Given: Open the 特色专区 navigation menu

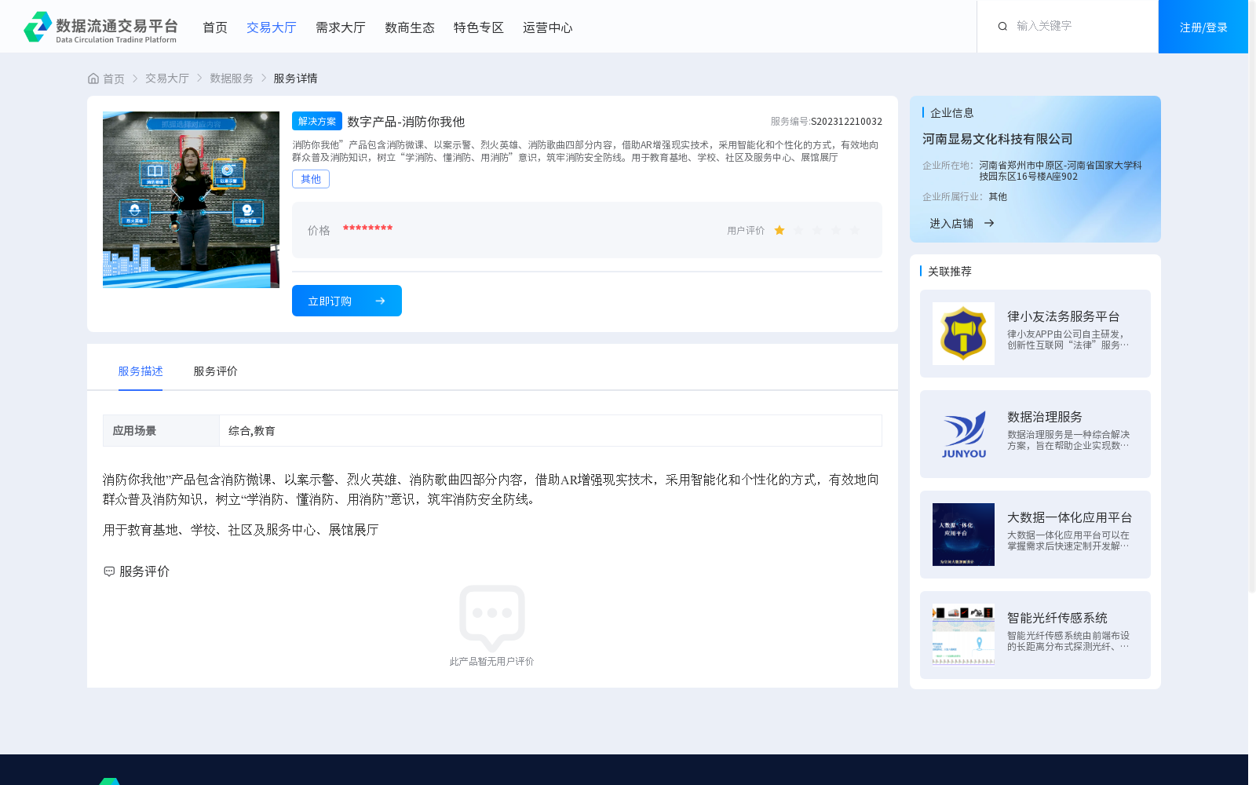Looking at the screenshot, I should pyautogui.click(x=479, y=27).
